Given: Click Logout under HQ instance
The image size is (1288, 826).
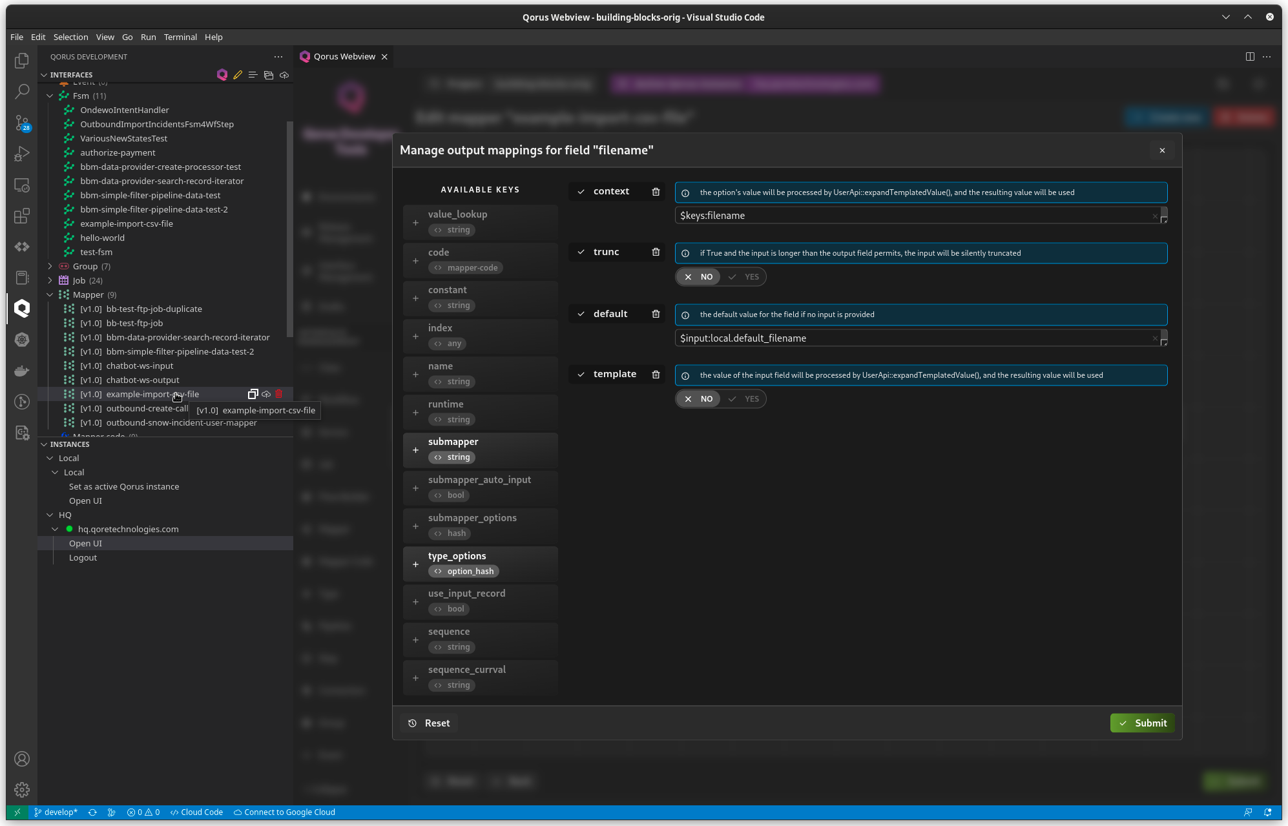Looking at the screenshot, I should 83,557.
